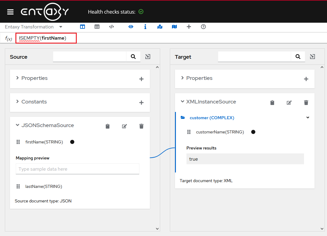This screenshot has height=236, width=327.
Task: Toggle the mapping preview eye icon
Action: click(x=131, y=27)
